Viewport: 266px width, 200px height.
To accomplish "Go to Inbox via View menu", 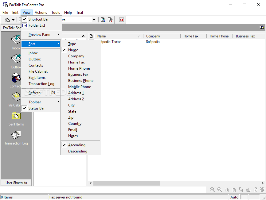I will point(41,53).
